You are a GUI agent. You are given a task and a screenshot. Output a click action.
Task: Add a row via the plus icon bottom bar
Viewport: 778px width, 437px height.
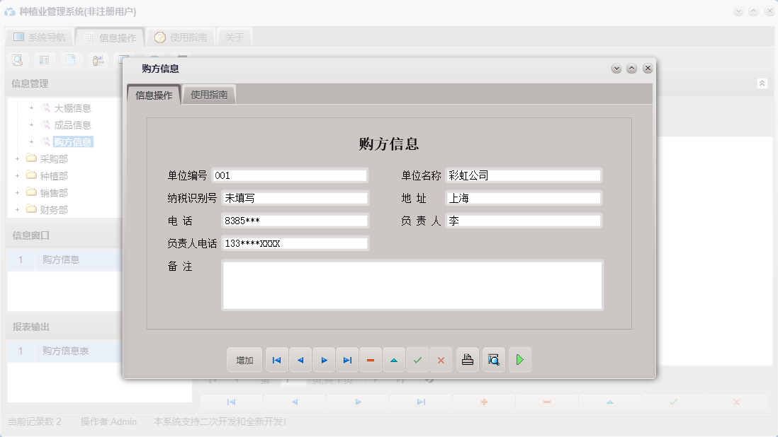pyautogui.click(x=484, y=401)
